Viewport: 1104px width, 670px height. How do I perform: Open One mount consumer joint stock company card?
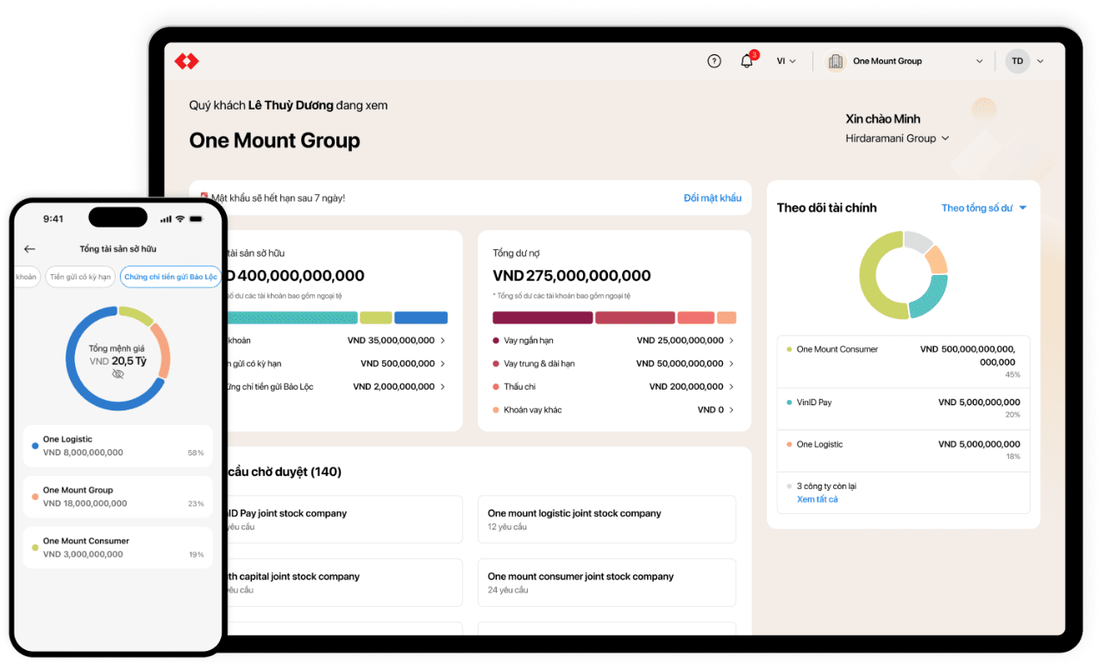click(x=606, y=582)
